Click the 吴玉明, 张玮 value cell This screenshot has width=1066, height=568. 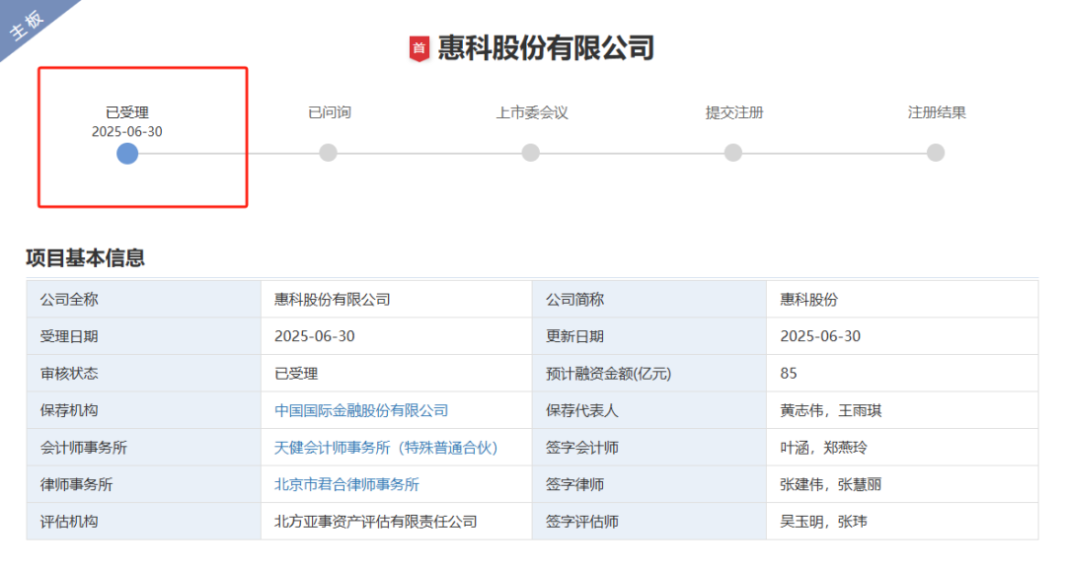[902, 522]
